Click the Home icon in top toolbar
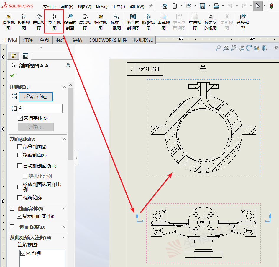Screen dimensions: 279x267 tap(165, 6)
